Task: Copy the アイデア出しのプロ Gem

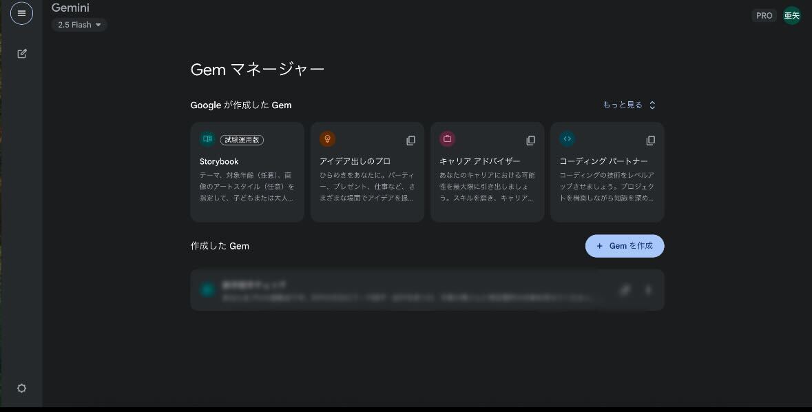Action: [410, 141]
